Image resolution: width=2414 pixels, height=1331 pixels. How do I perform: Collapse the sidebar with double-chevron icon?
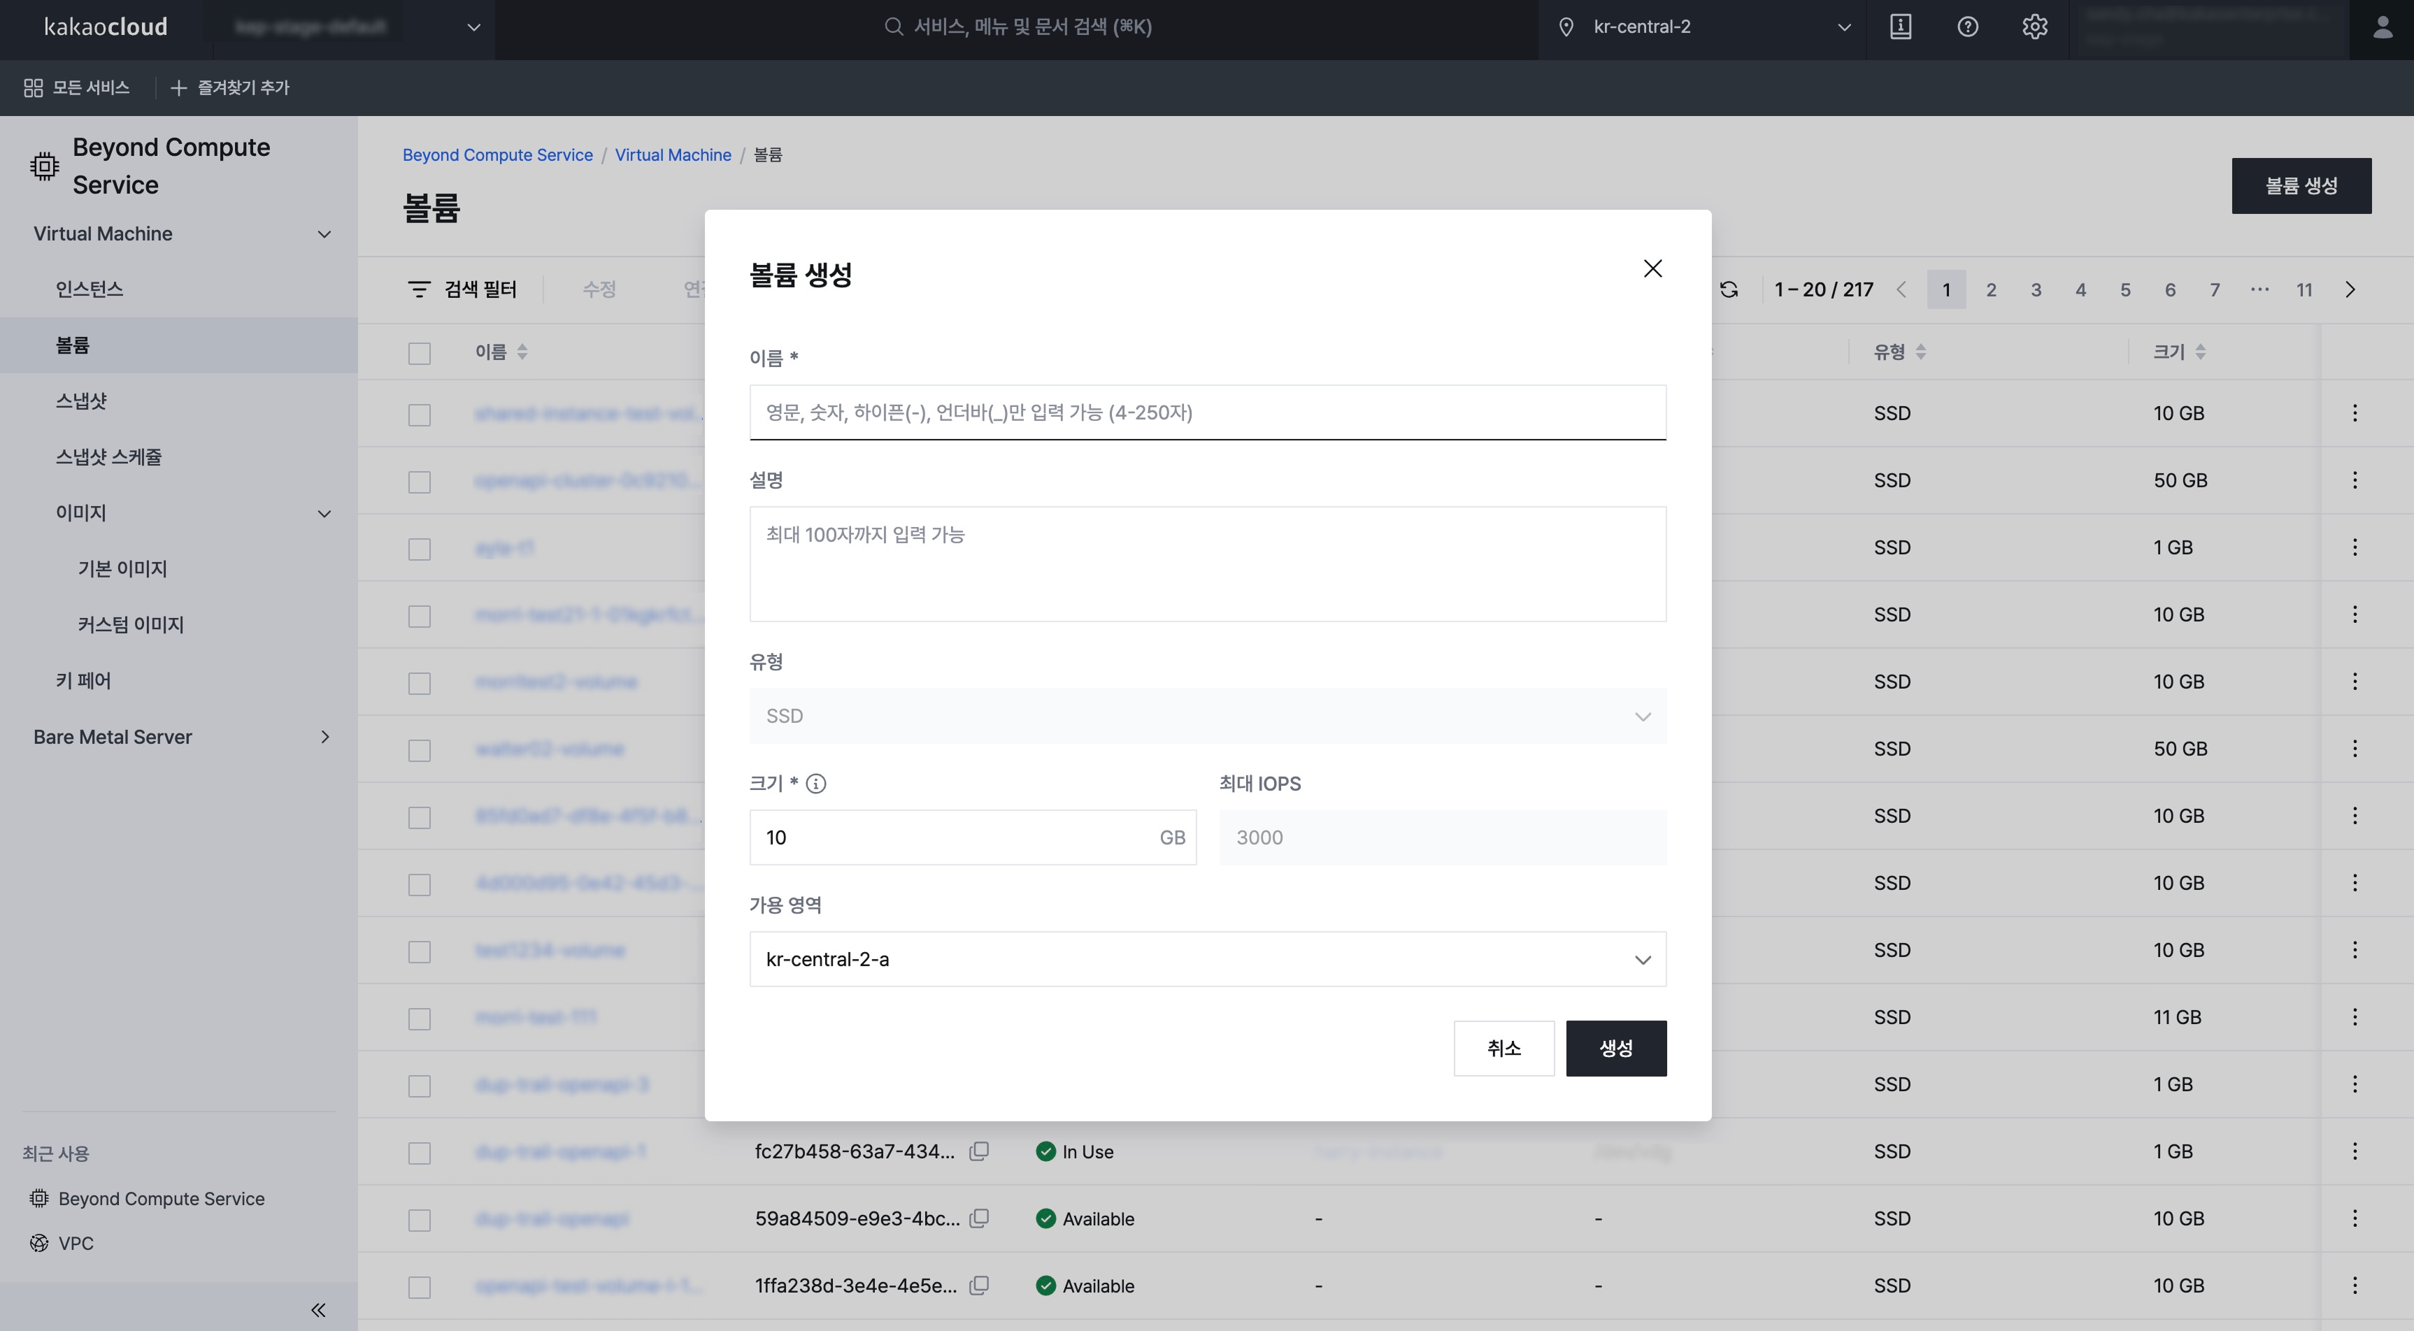point(317,1309)
